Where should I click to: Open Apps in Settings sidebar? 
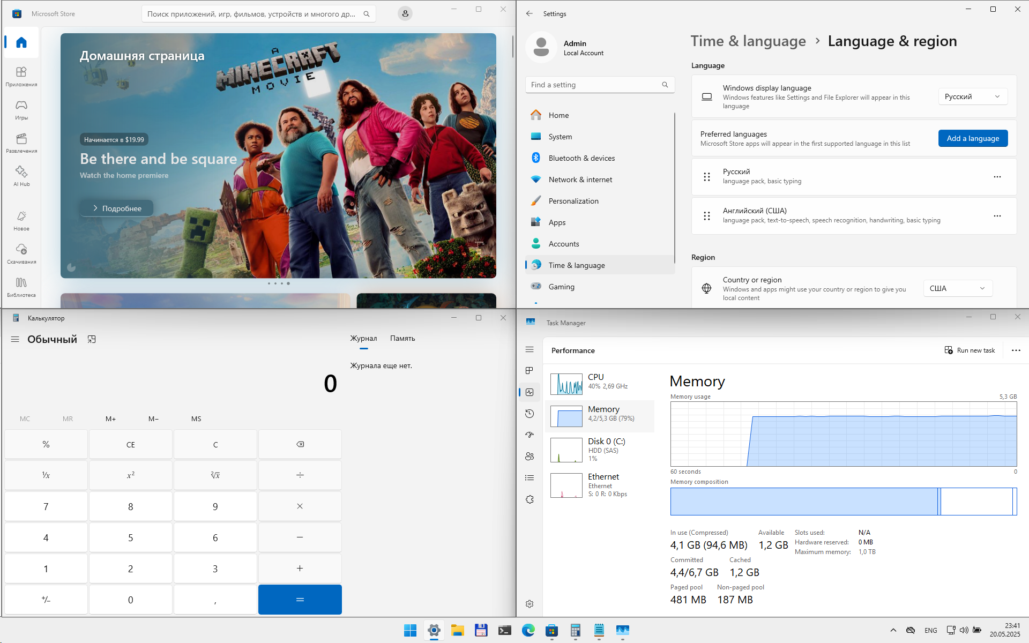point(600,222)
